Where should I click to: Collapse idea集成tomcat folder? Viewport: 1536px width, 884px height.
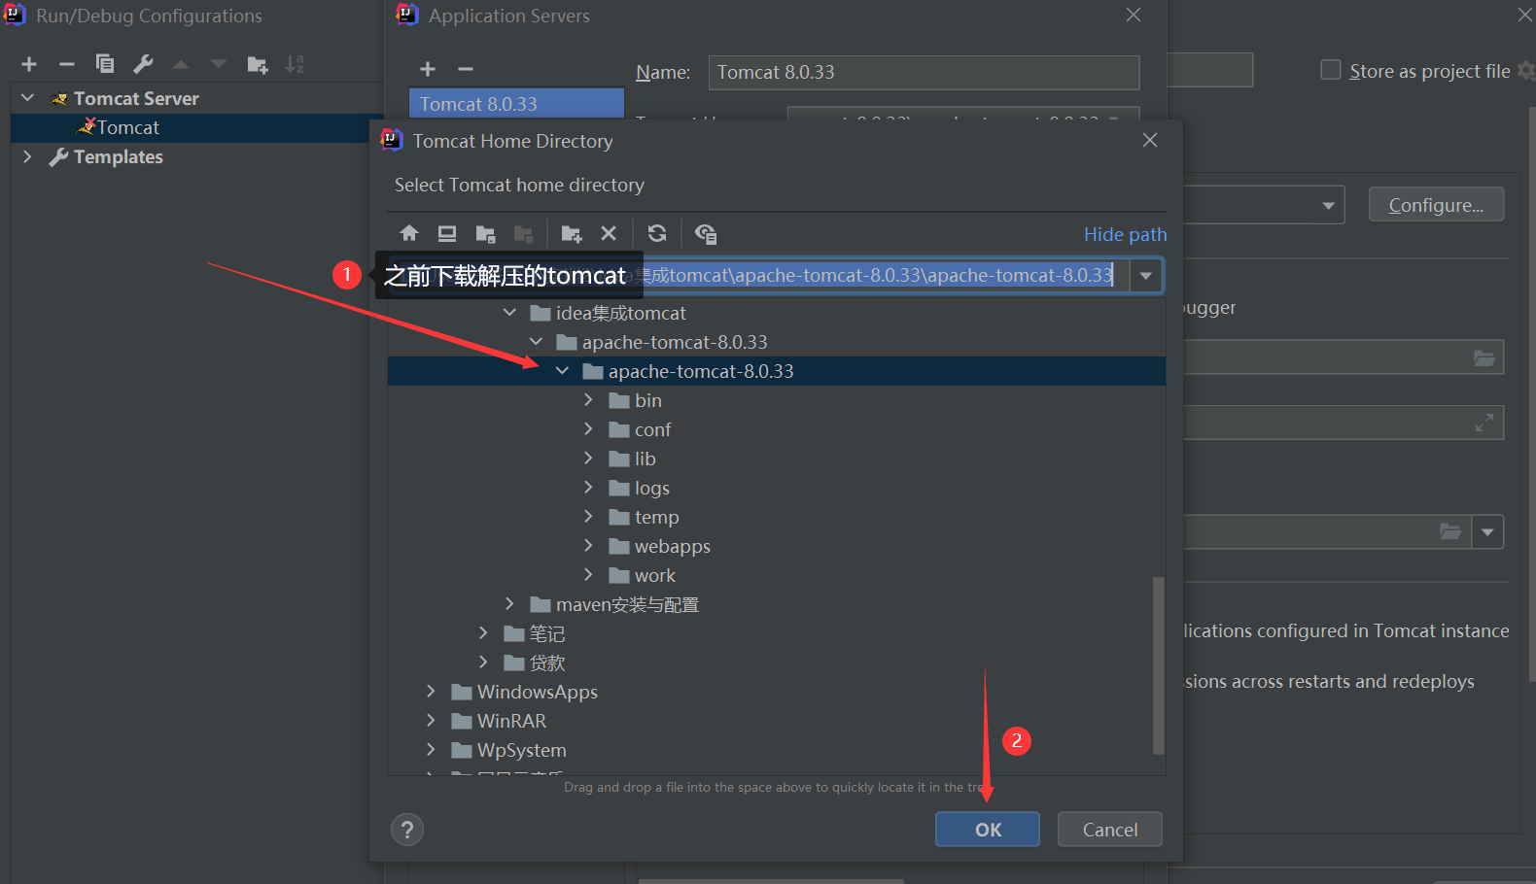(x=509, y=313)
